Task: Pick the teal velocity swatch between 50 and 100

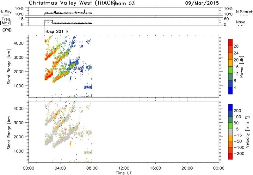Action: [x=231, y=120]
